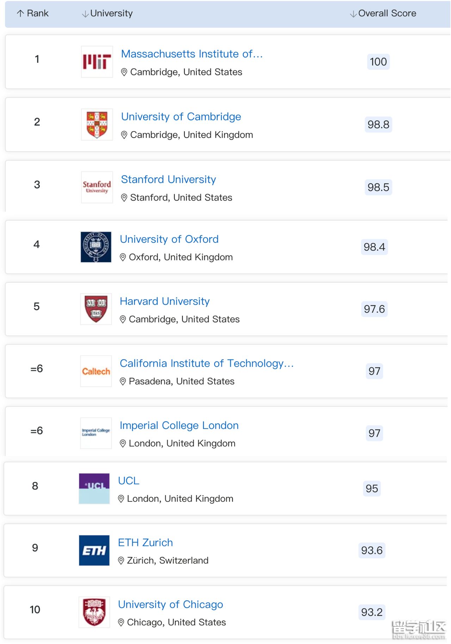
Task: Click the University of Chicago crest logo
Action: point(94,612)
